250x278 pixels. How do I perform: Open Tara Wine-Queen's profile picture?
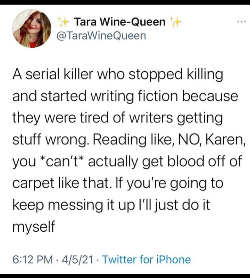click(32, 28)
